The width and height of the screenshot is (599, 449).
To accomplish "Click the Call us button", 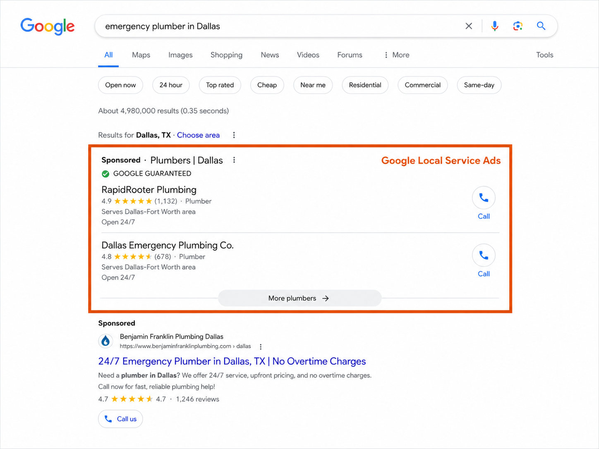I will (x=120, y=419).
